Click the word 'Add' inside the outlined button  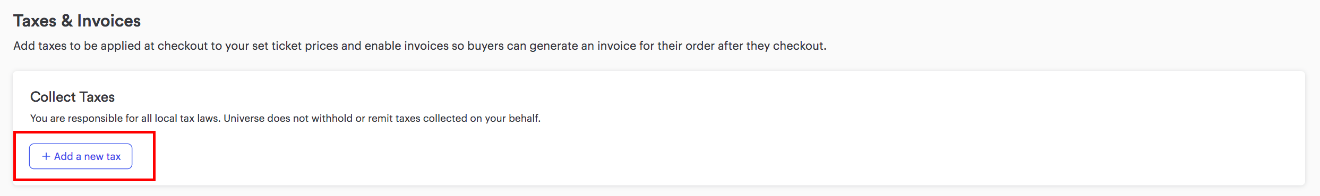(63, 156)
